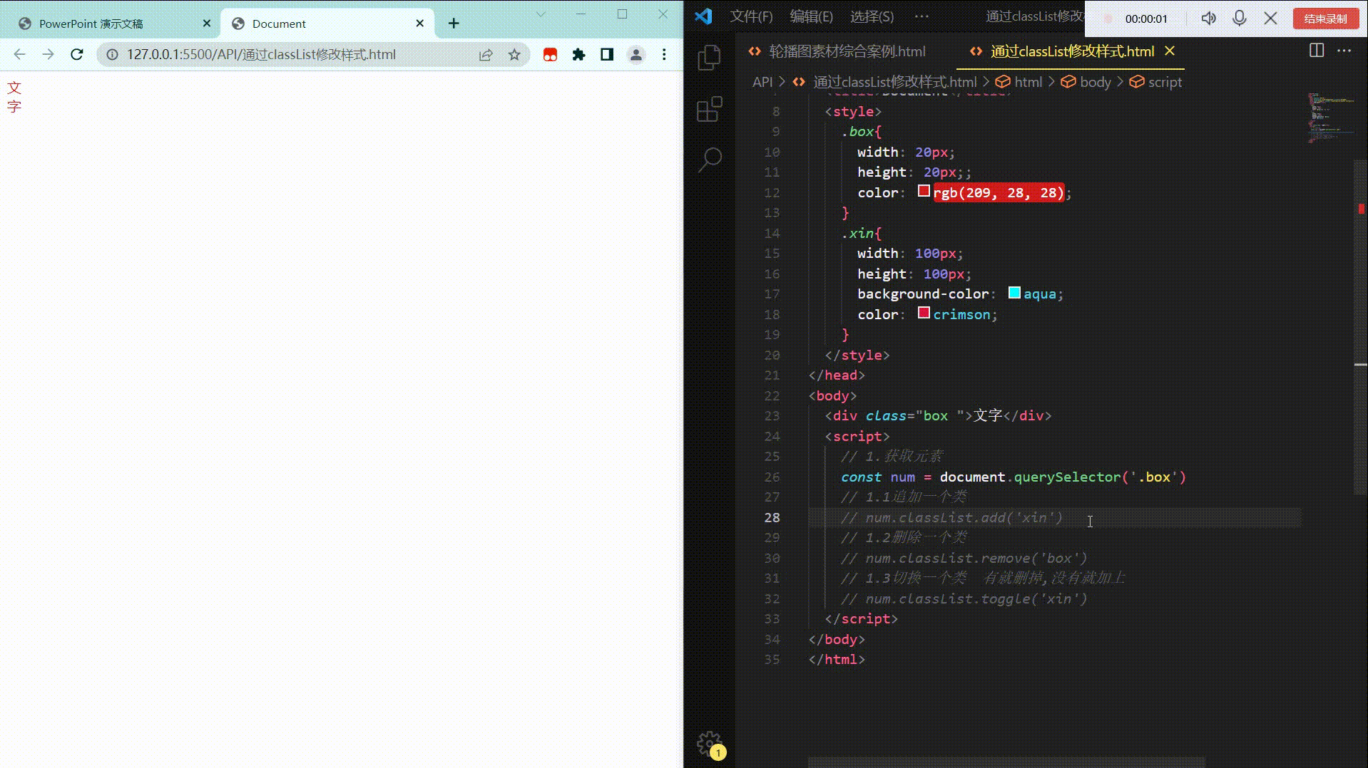Click the classList.remove comment on line 30
Screen dimensions: 1368x768
click(x=964, y=558)
